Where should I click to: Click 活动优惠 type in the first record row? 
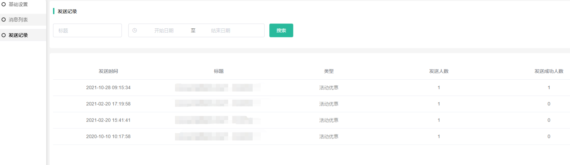328,88
